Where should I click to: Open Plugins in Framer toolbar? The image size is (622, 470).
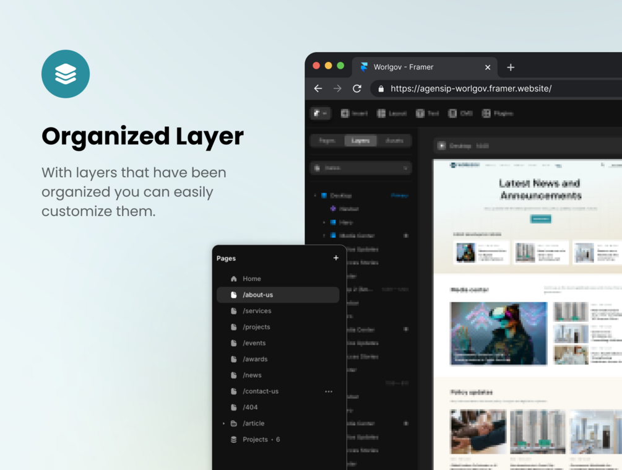(x=498, y=113)
